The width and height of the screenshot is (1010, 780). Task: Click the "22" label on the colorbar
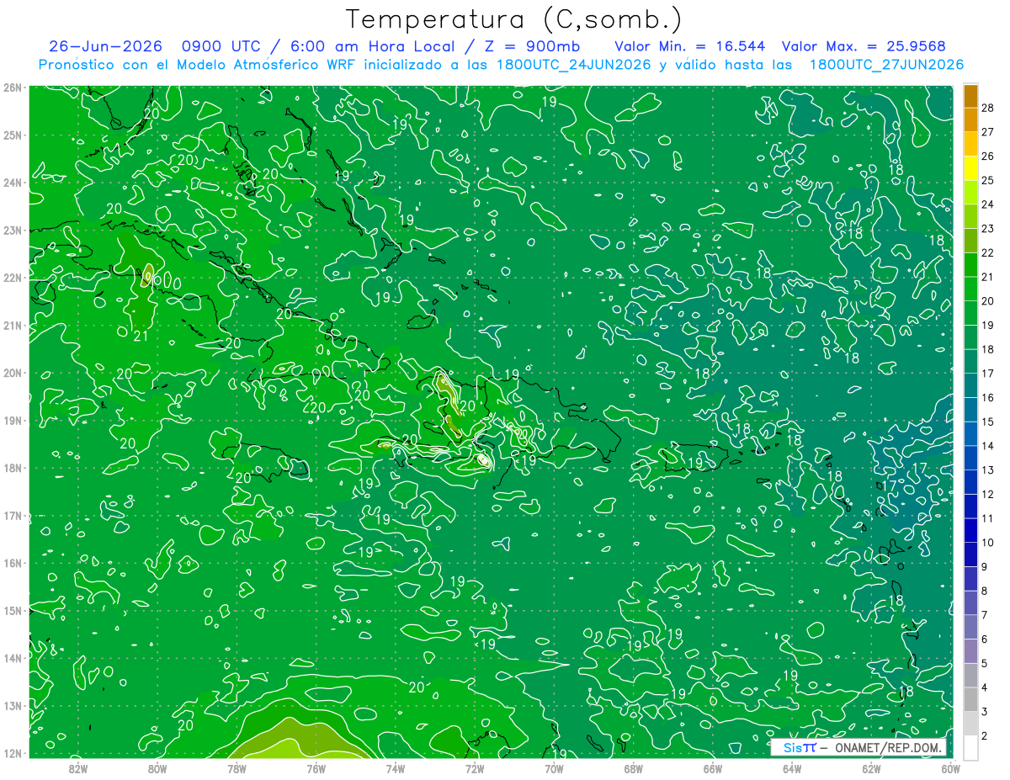tap(988, 252)
